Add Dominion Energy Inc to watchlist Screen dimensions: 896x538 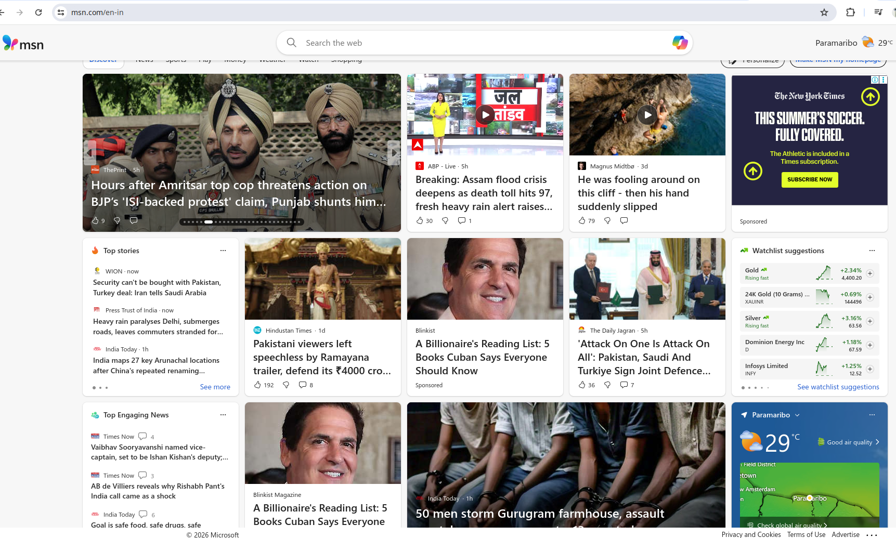coord(870,345)
